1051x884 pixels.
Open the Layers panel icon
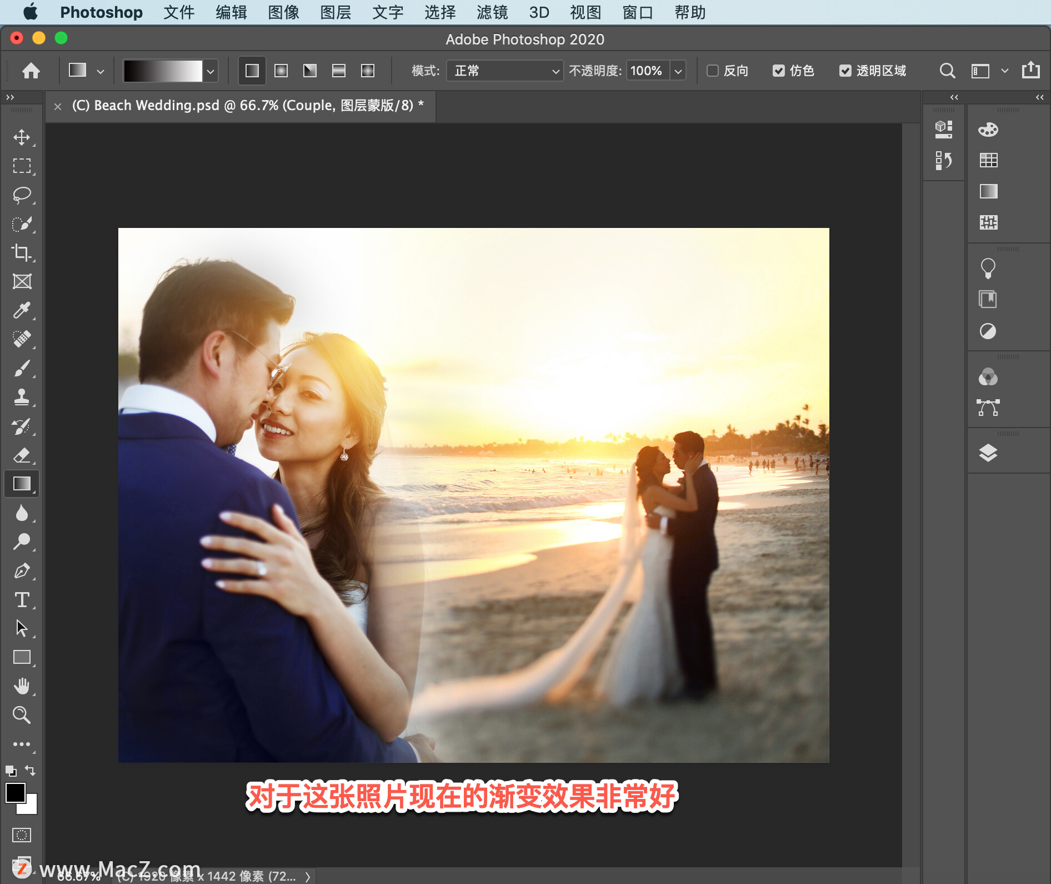pos(988,453)
